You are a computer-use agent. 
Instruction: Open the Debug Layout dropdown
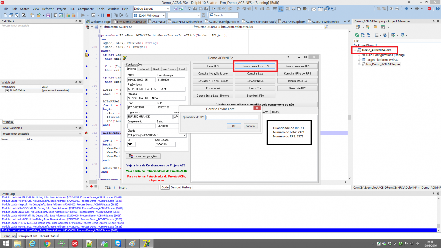(x=168, y=9)
